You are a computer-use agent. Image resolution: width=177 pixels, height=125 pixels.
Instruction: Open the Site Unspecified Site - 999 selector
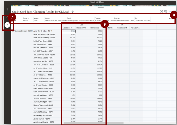143,19
